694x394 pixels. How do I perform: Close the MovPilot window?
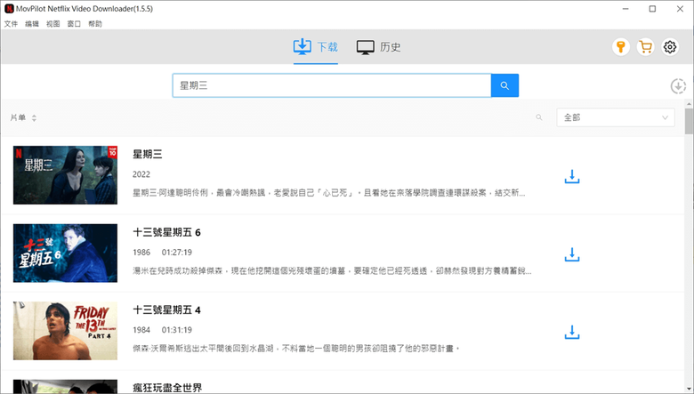(x=680, y=9)
